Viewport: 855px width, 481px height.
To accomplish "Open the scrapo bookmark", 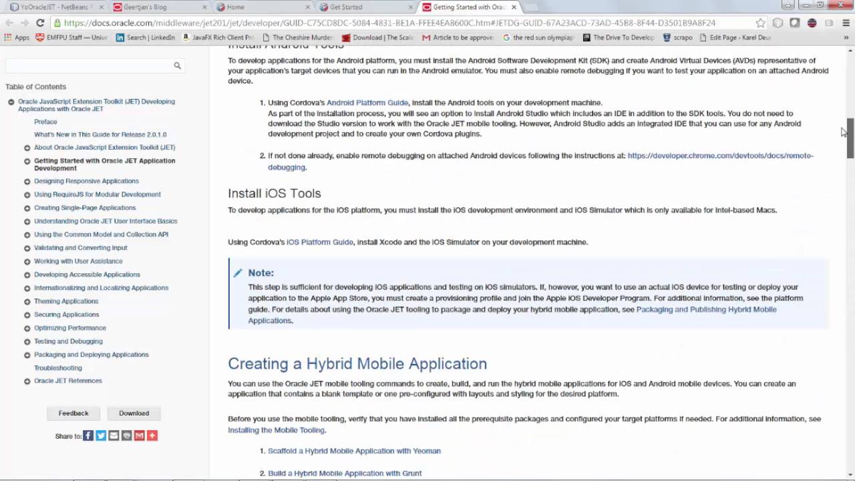I will click(x=677, y=37).
